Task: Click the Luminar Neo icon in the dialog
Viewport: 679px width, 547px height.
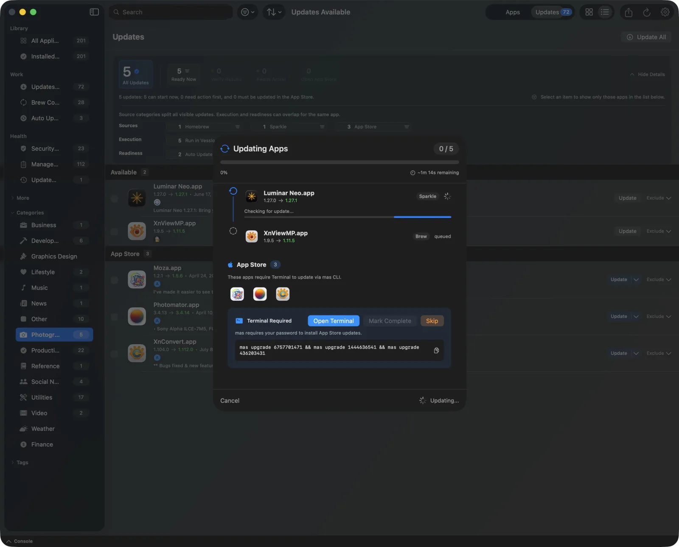Action: pos(252,196)
